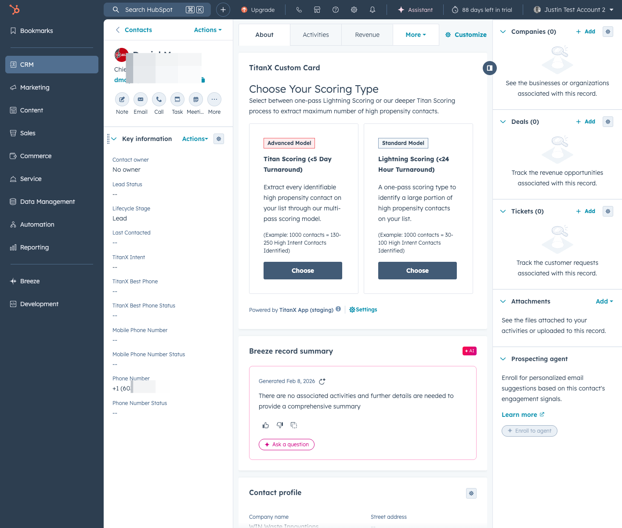
Task: Open TitanX card Settings link
Action: pyautogui.click(x=363, y=310)
